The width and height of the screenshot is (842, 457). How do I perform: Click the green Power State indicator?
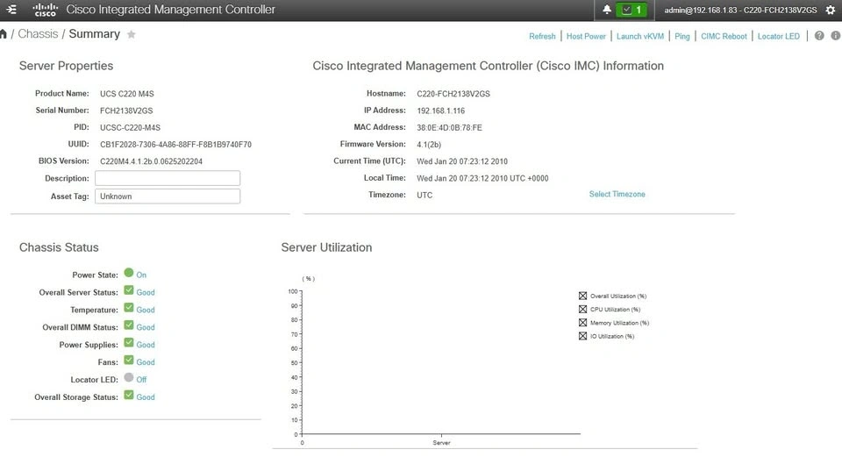[129, 273]
